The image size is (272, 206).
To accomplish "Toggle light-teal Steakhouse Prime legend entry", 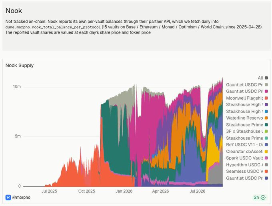I will click(x=247, y=138).
